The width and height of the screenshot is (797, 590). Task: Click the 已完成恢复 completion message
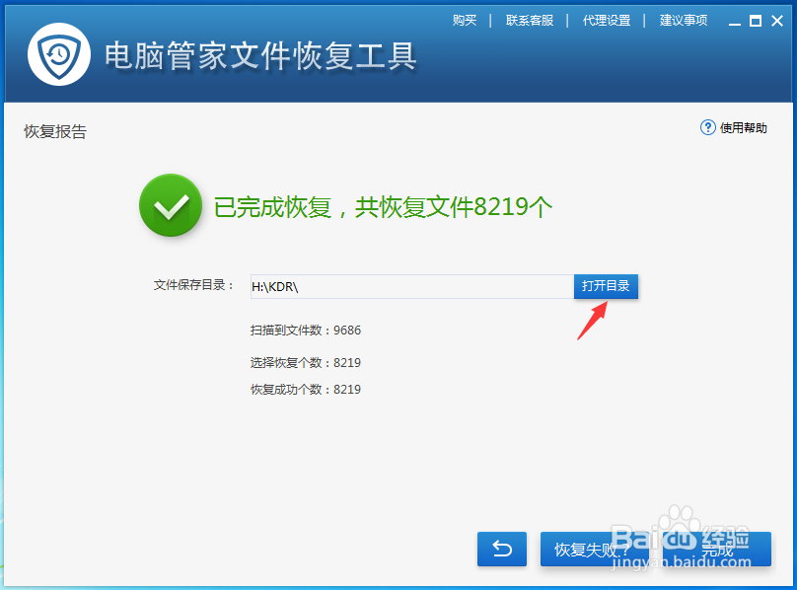point(383,207)
